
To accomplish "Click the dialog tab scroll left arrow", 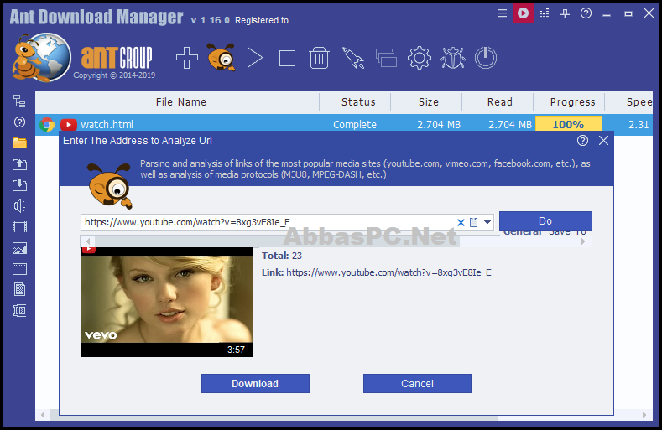I will point(88,241).
